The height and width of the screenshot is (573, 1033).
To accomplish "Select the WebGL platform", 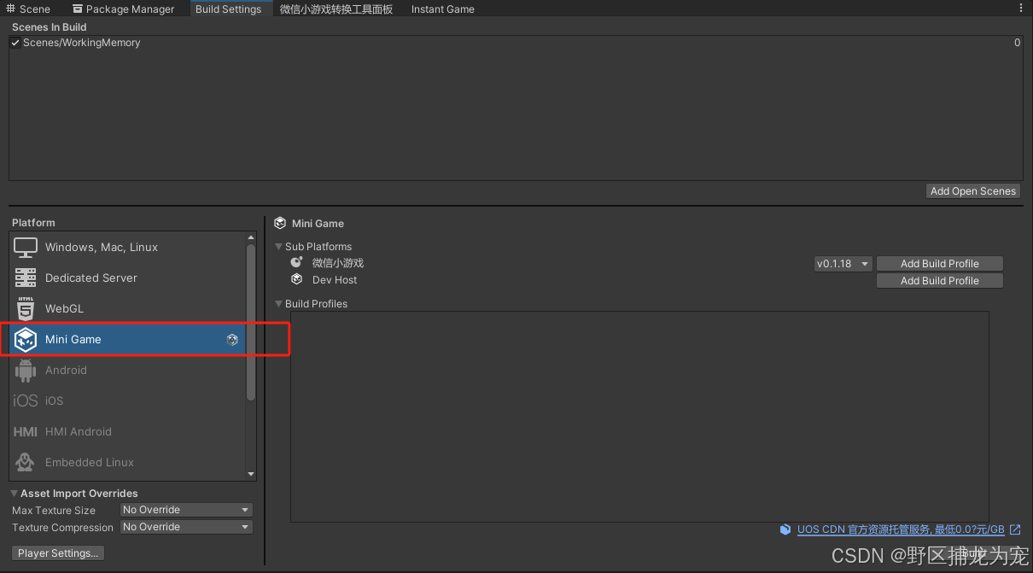I will [x=127, y=308].
